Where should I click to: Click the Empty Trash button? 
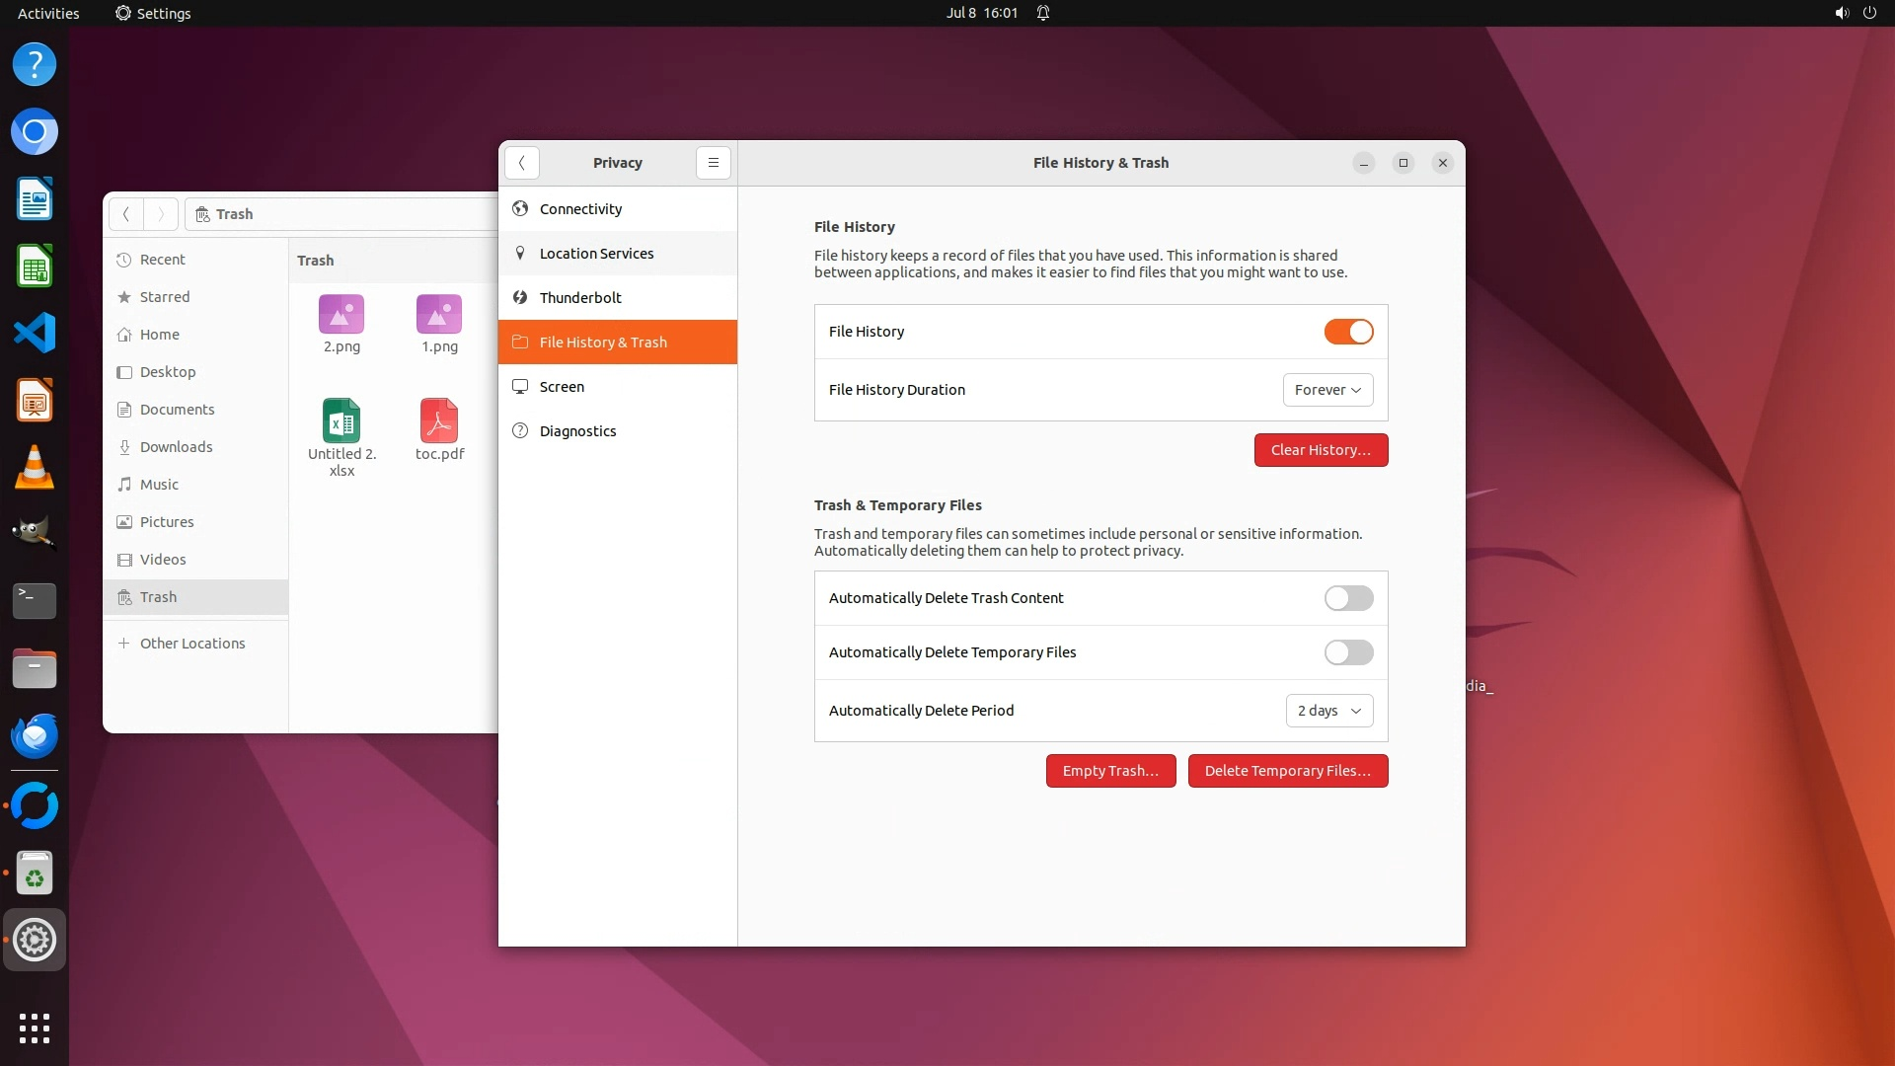(x=1110, y=771)
